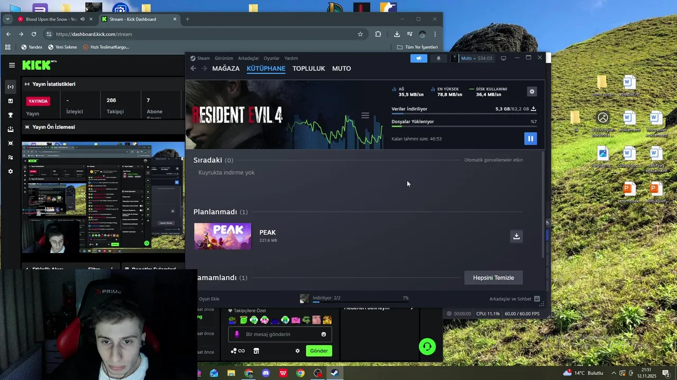Open the TOPLULUK tab in Steam
The image size is (677, 380).
coord(309,69)
